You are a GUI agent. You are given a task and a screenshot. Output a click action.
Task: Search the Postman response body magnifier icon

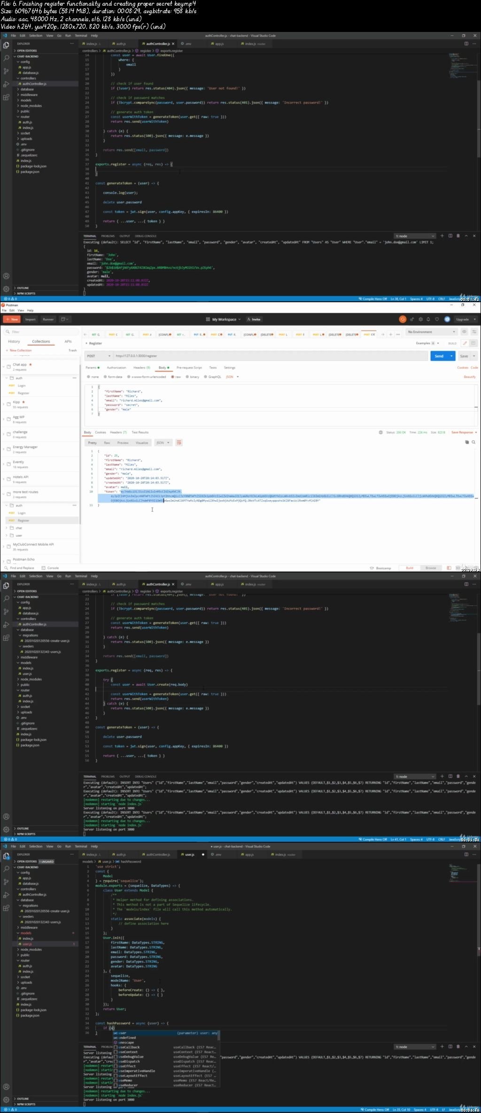[473, 442]
